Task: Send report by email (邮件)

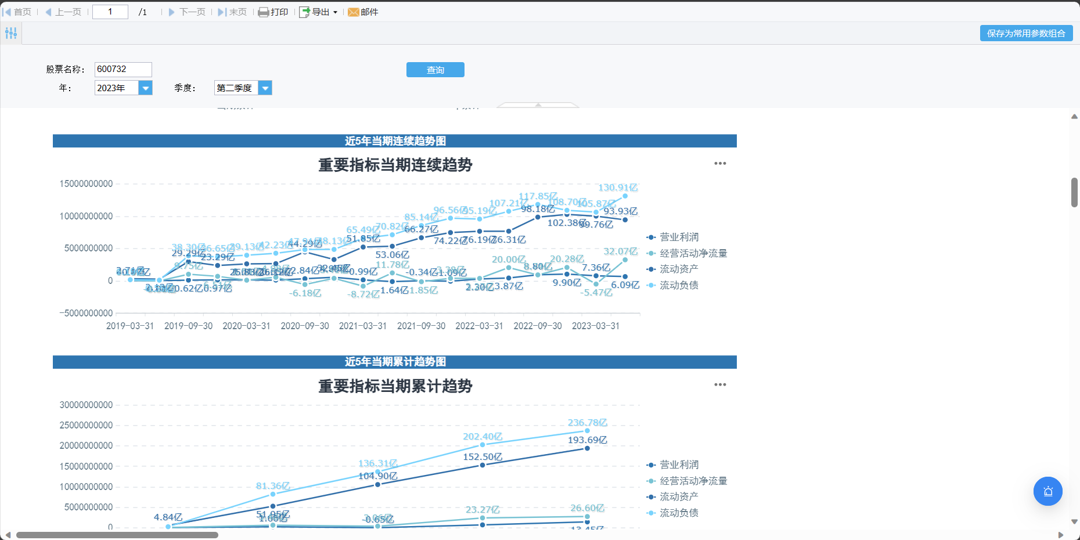Action: [x=363, y=12]
